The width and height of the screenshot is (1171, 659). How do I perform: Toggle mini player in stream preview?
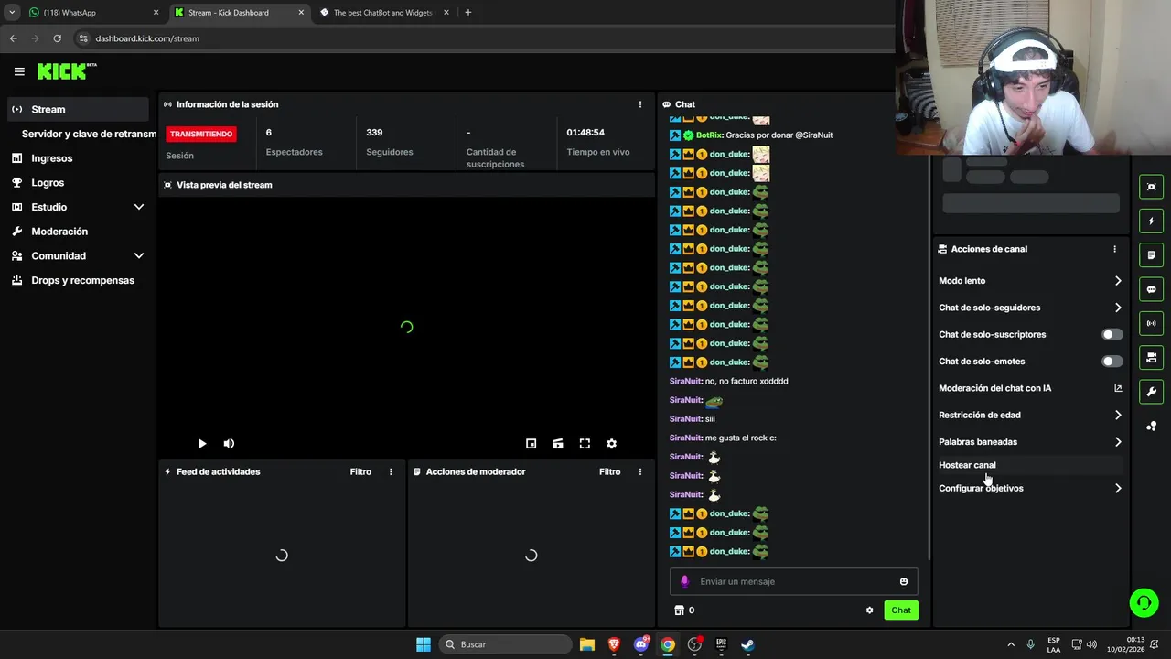point(531,444)
